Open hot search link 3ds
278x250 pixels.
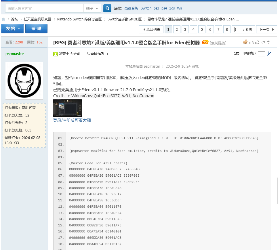point(172,8)
